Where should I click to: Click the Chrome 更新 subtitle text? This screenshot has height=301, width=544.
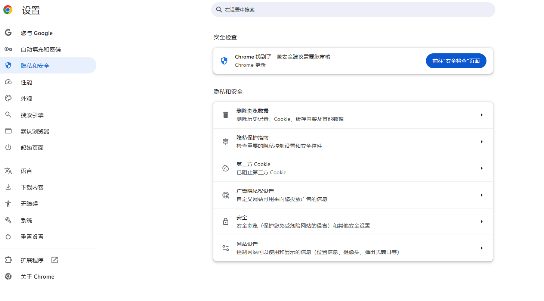click(250, 65)
